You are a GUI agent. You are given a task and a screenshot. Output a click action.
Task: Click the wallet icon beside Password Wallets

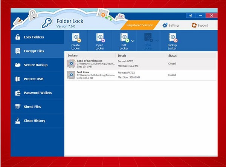18,93
